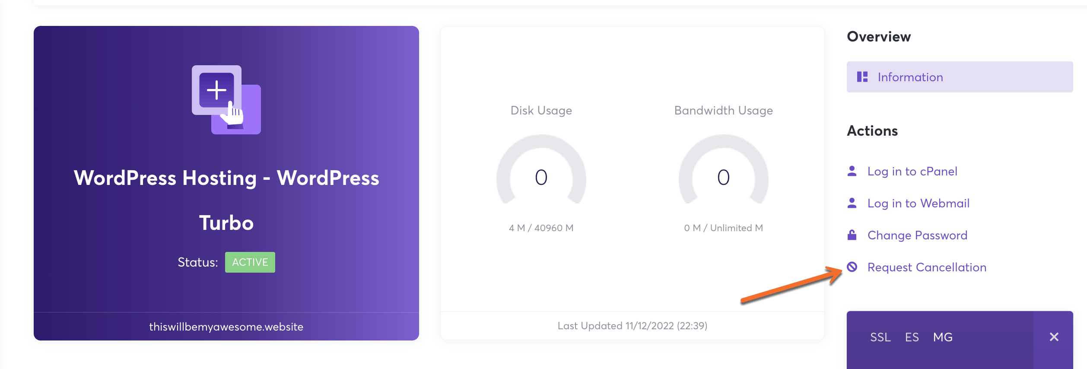Click the plus icon on the hosting card
Viewport: 1087px width, 369px height.
point(216,90)
